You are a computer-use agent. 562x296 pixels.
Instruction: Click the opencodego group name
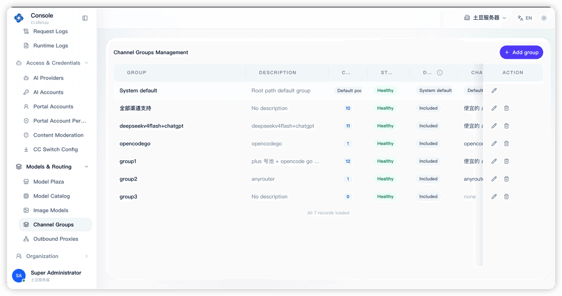[135, 144]
